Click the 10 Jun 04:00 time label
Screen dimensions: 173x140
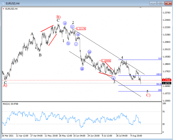pyautogui.click(x=79, y=136)
